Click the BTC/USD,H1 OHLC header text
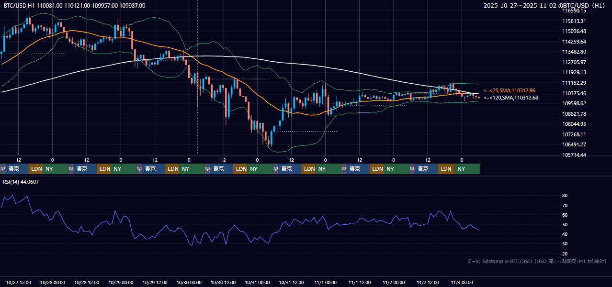 (x=75, y=6)
